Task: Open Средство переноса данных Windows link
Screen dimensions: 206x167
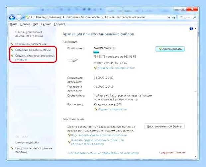Action: point(34,150)
